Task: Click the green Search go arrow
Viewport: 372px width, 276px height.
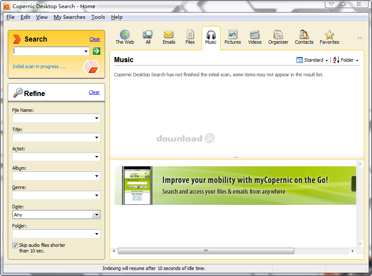Action: [96, 51]
